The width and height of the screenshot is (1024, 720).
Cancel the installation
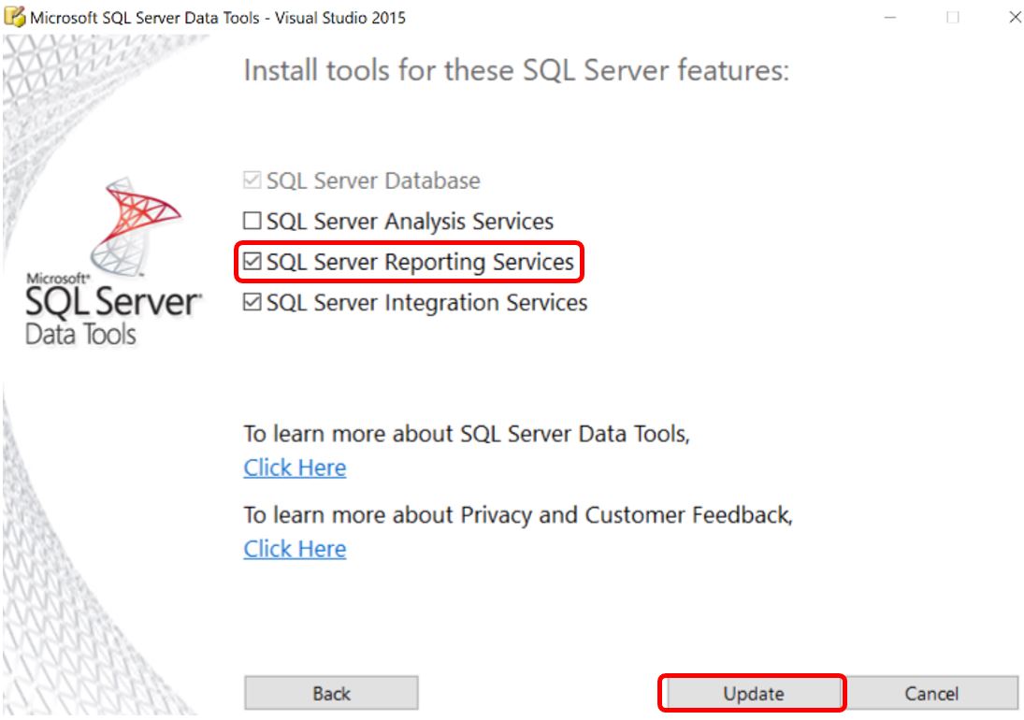click(x=931, y=694)
